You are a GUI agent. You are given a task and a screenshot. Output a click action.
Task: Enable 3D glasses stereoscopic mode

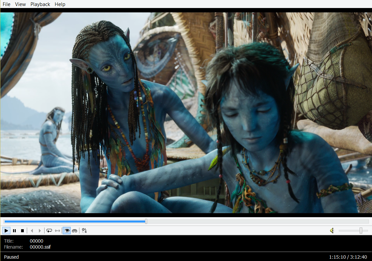[74, 231]
